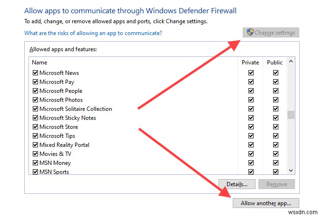Viewport: 323px width, 217px height.
Task: Uncheck Microsoft Solitaire Collection checkbox
Action: tap(35, 108)
